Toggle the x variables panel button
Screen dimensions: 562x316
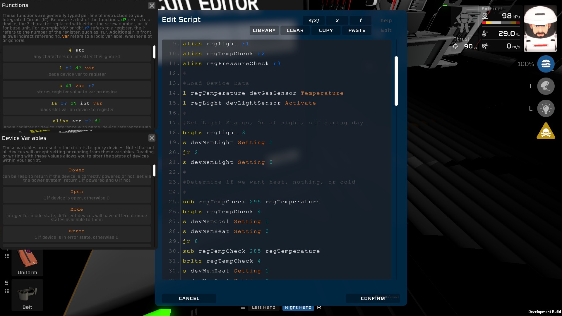(337, 20)
